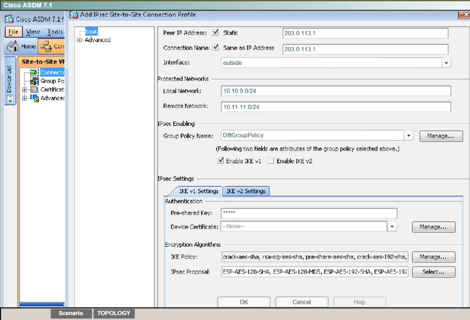The height and width of the screenshot is (320, 470).
Task: Switch to the IKE v2 Settings tab
Action: pos(246,191)
